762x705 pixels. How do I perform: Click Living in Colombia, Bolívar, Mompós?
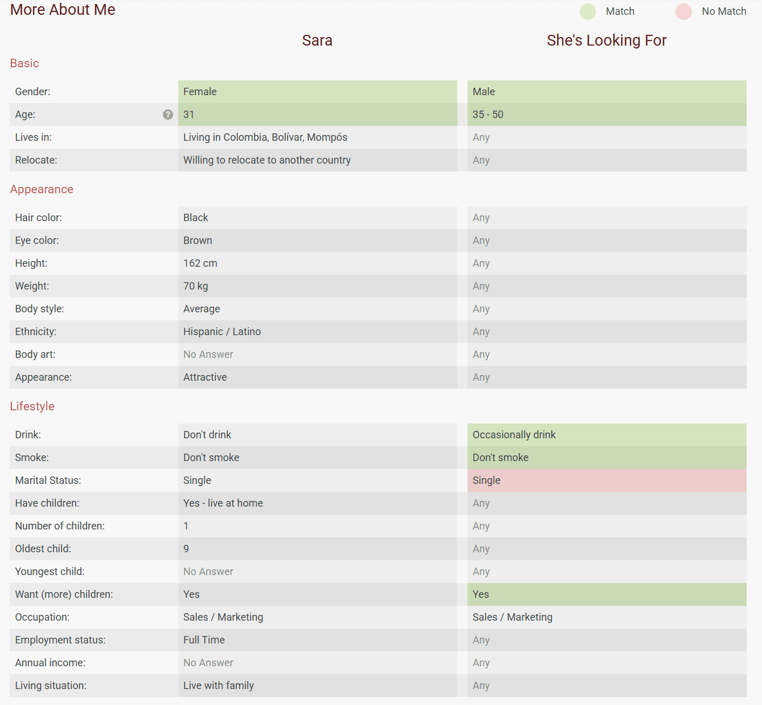265,137
